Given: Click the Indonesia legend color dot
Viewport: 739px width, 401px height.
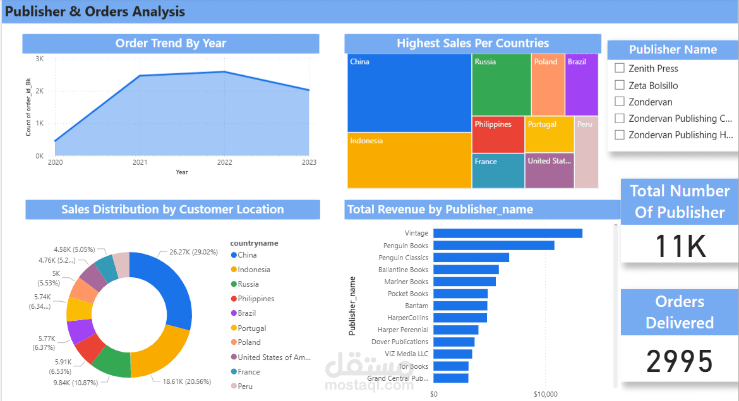Looking at the screenshot, I should 234,270.
